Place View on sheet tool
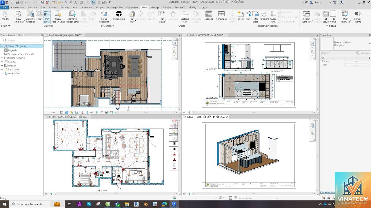This screenshot has height=208, width=371. click(x=248, y=16)
